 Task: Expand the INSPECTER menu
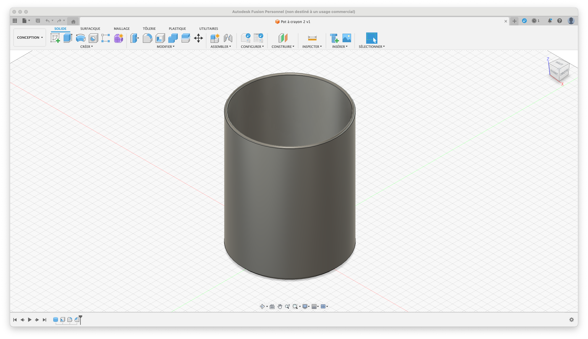pos(312,47)
